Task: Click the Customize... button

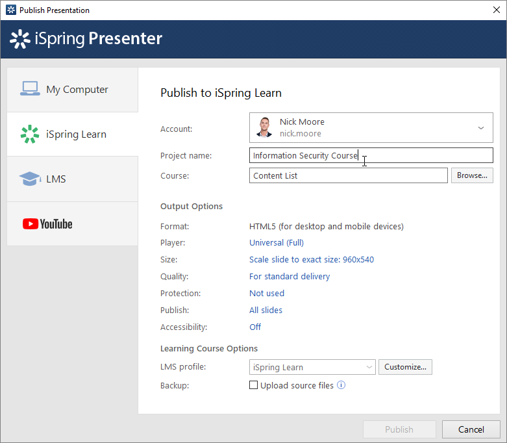Action: [x=405, y=367]
